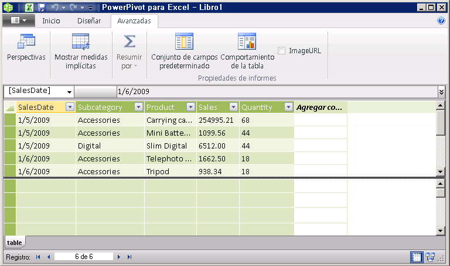Viewport: 450px width, 266px height.
Task: Select the Carrying ca... product cell
Action: click(x=171, y=120)
